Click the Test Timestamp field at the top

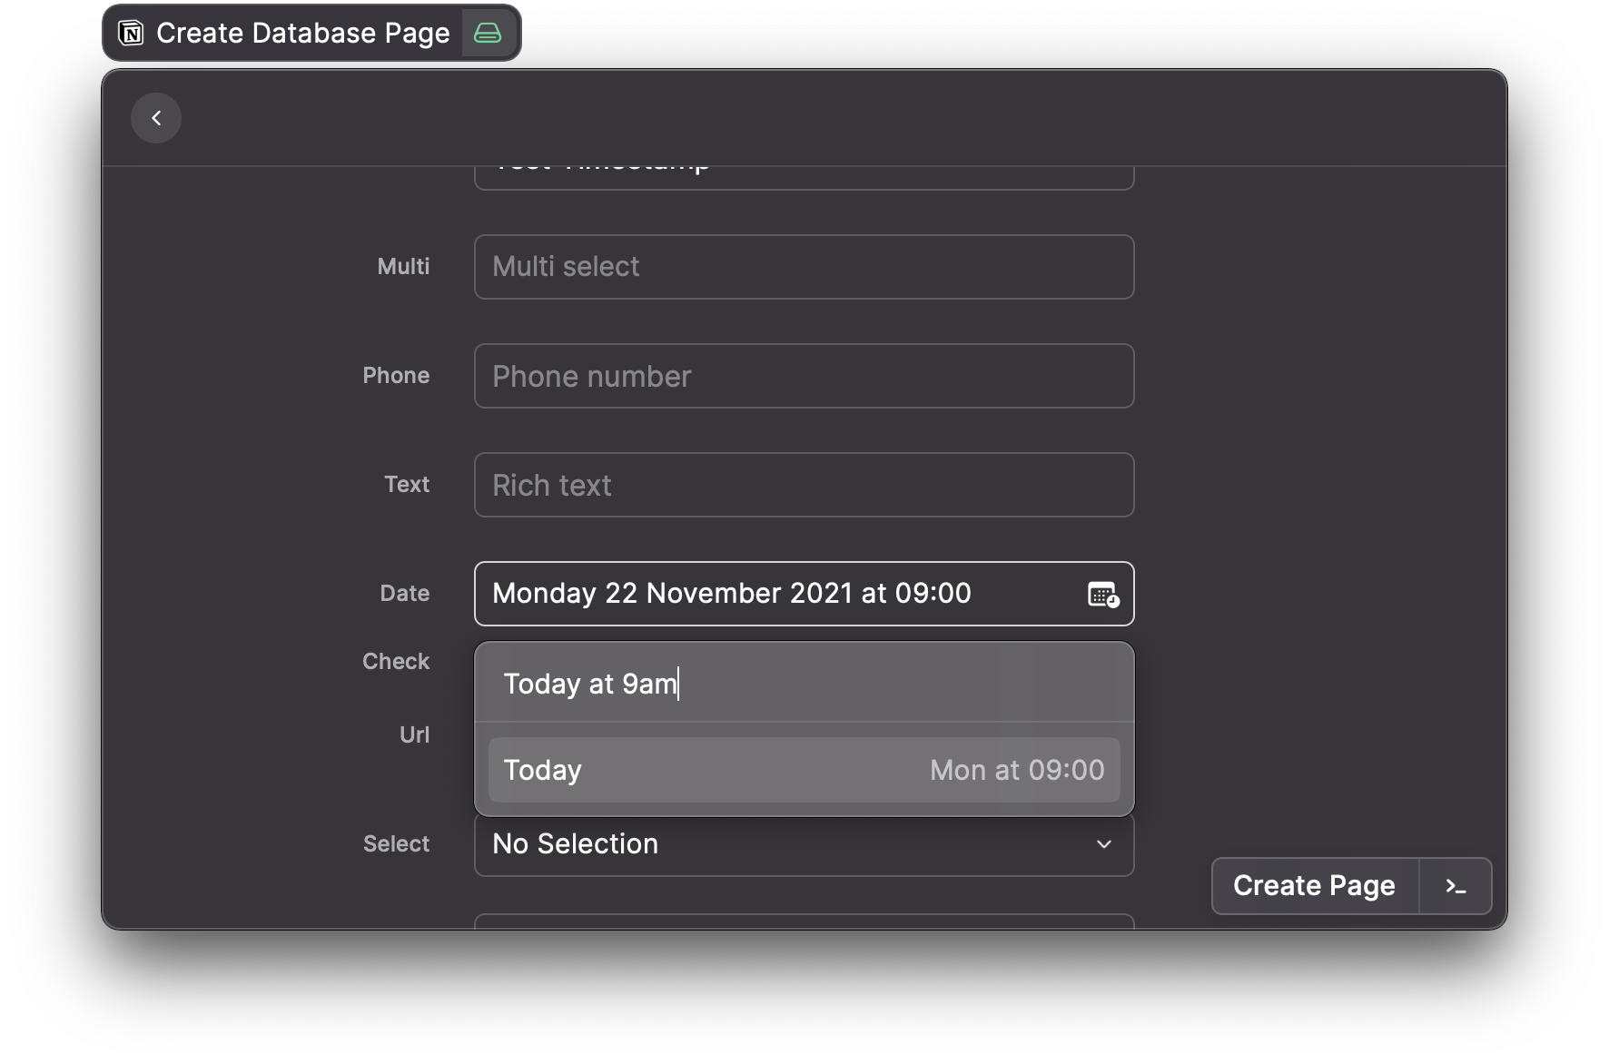(x=804, y=168)
